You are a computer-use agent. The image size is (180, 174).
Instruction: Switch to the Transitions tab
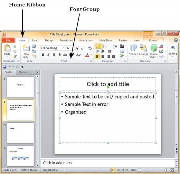click(66, 40)
